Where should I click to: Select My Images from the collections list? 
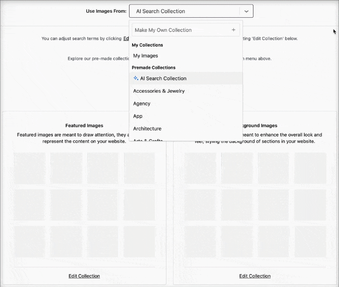(146, 56)
